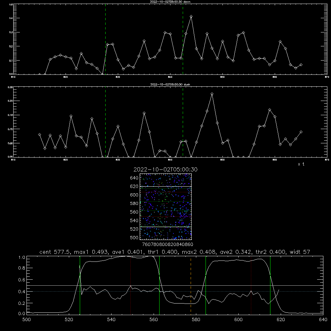The height and width of the screenshot is (331, 331).
Task: Click '0.15' on dusk plot y-axis
Action: click(x=10, y=115)
